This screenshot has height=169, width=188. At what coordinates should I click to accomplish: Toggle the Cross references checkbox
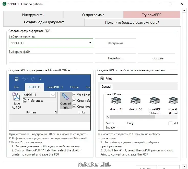74,100
